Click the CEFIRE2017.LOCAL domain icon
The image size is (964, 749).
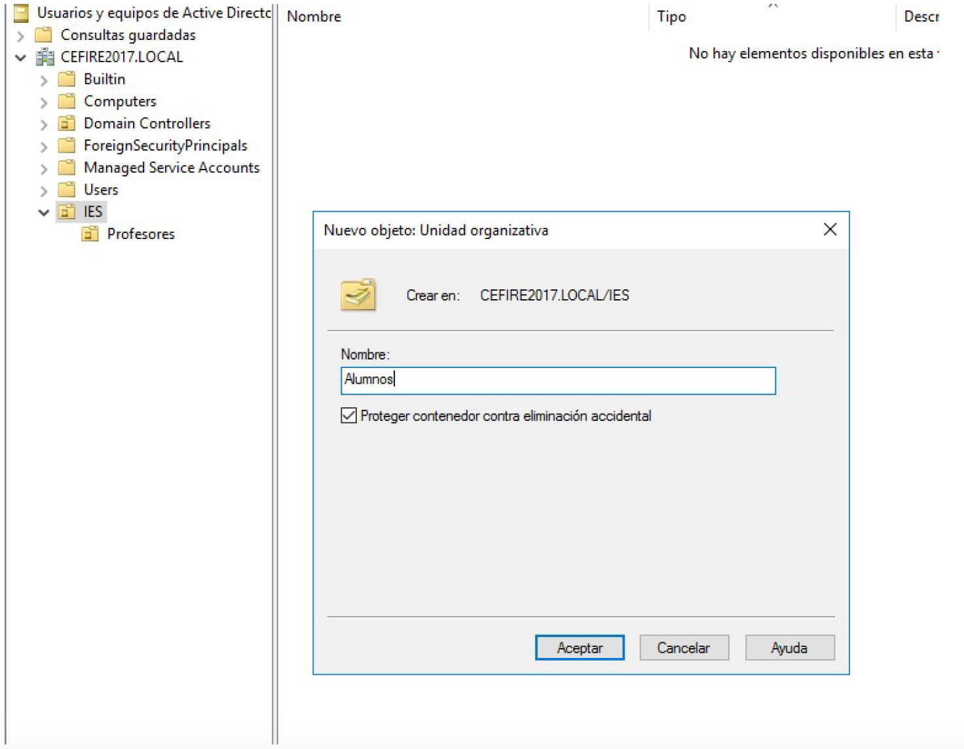point(45,57)
